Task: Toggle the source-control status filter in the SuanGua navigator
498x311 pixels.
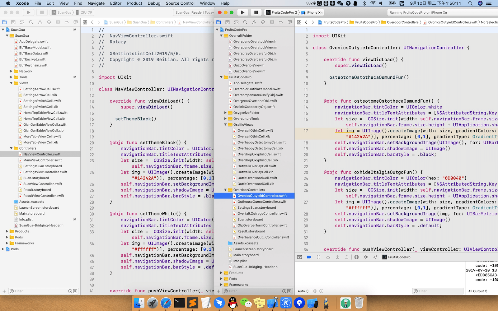Action: (75, 291)
